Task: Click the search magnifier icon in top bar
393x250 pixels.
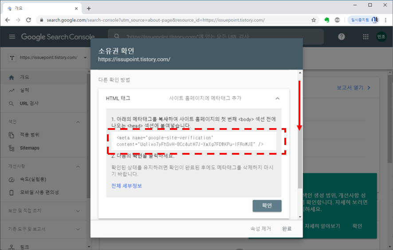Action: (x=117, y=36)
